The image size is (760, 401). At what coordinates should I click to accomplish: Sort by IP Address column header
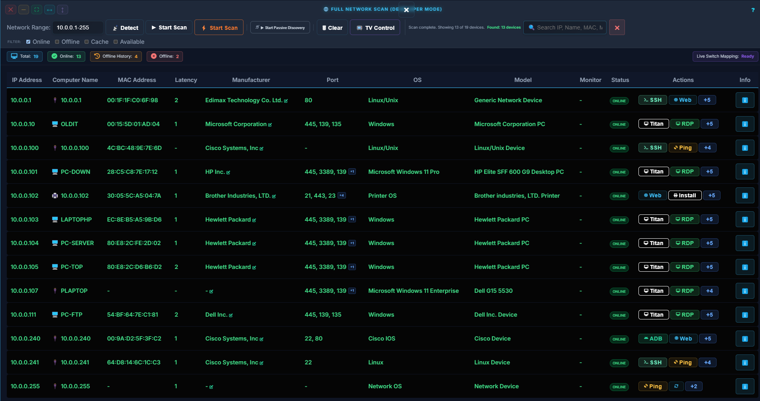click(27, 80)
